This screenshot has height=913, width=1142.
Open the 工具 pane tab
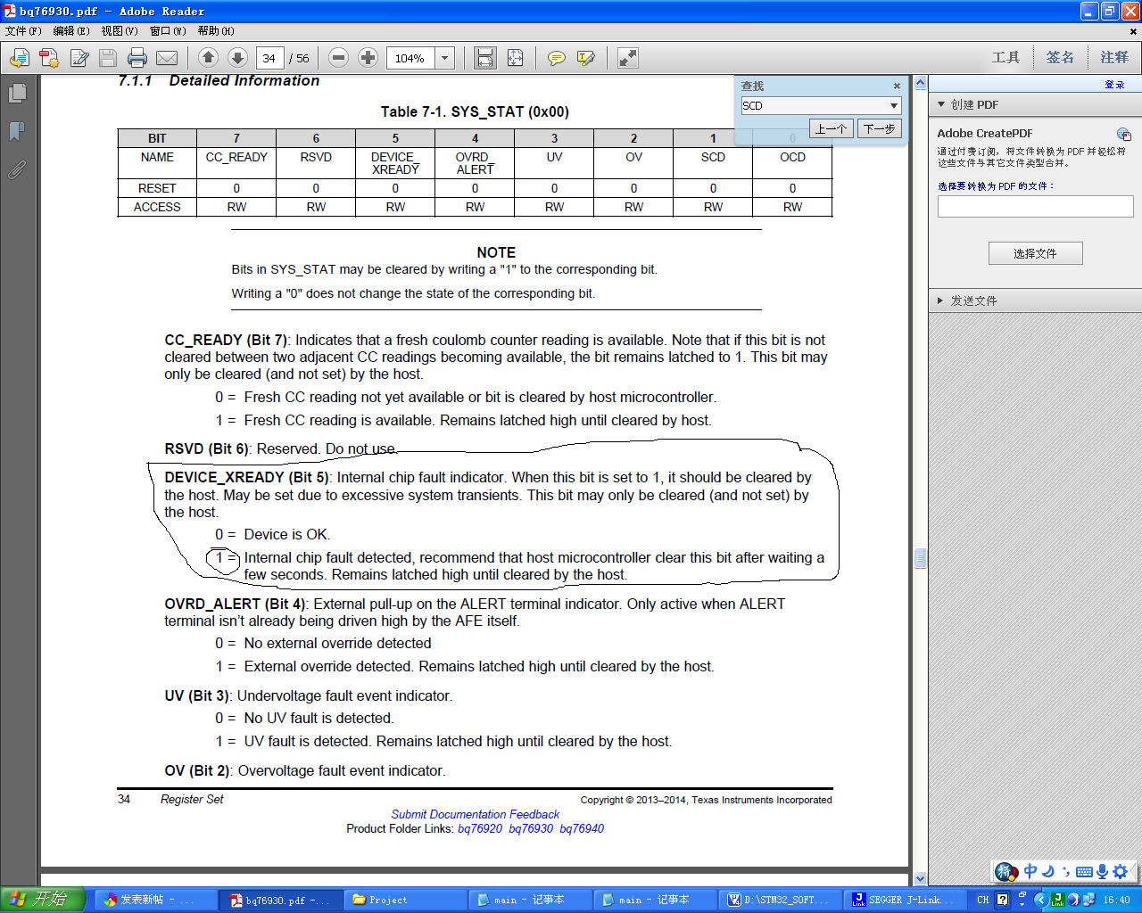(x=1005, y=58)
